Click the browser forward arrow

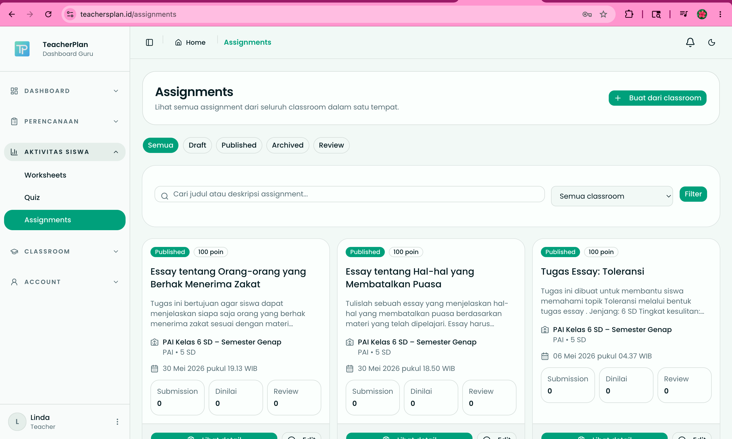click(x=30, y=14)
